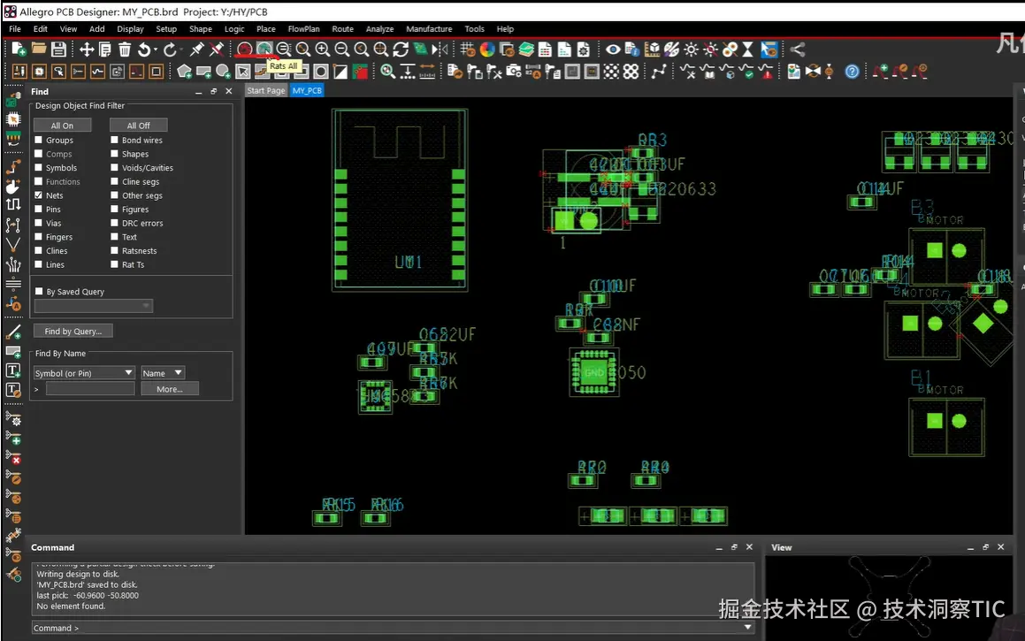
Task: Click the Find by Query button
Action: [x=73, y=331]
